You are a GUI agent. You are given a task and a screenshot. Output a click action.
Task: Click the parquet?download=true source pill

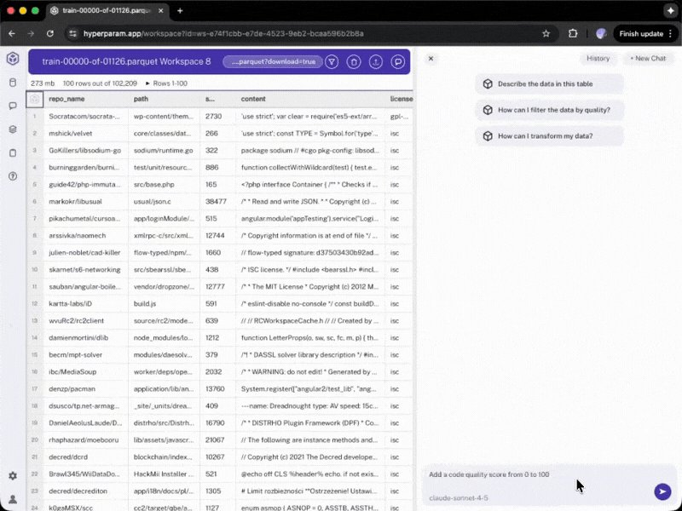[273, 61]
